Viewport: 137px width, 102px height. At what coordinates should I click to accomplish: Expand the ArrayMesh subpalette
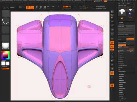coord(121,74)
